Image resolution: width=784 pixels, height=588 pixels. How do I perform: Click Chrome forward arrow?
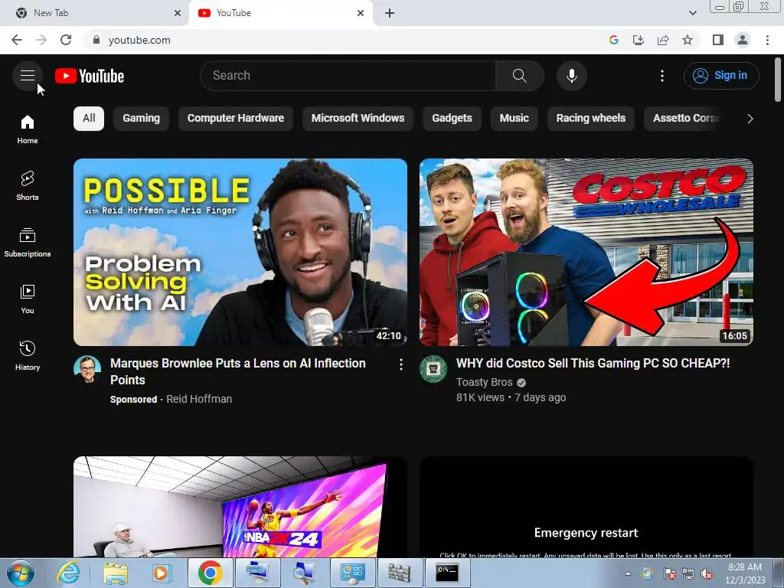click(41, 40)
